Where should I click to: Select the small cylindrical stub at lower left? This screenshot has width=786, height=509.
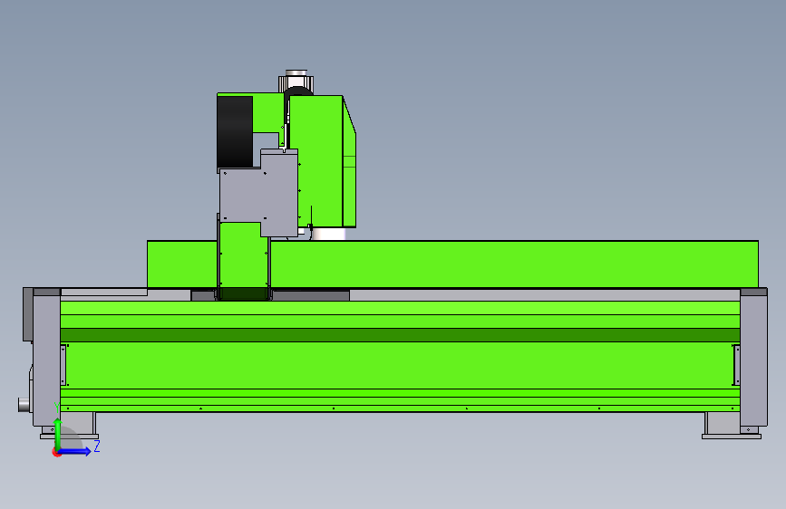click(24, 404)
